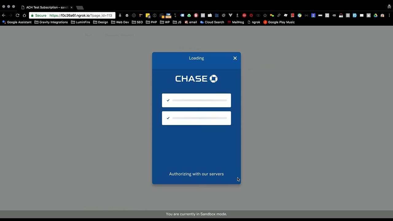Open the email bookmark
The width and height of the screenshot is (393, 221).
click(x=191, y=22)
